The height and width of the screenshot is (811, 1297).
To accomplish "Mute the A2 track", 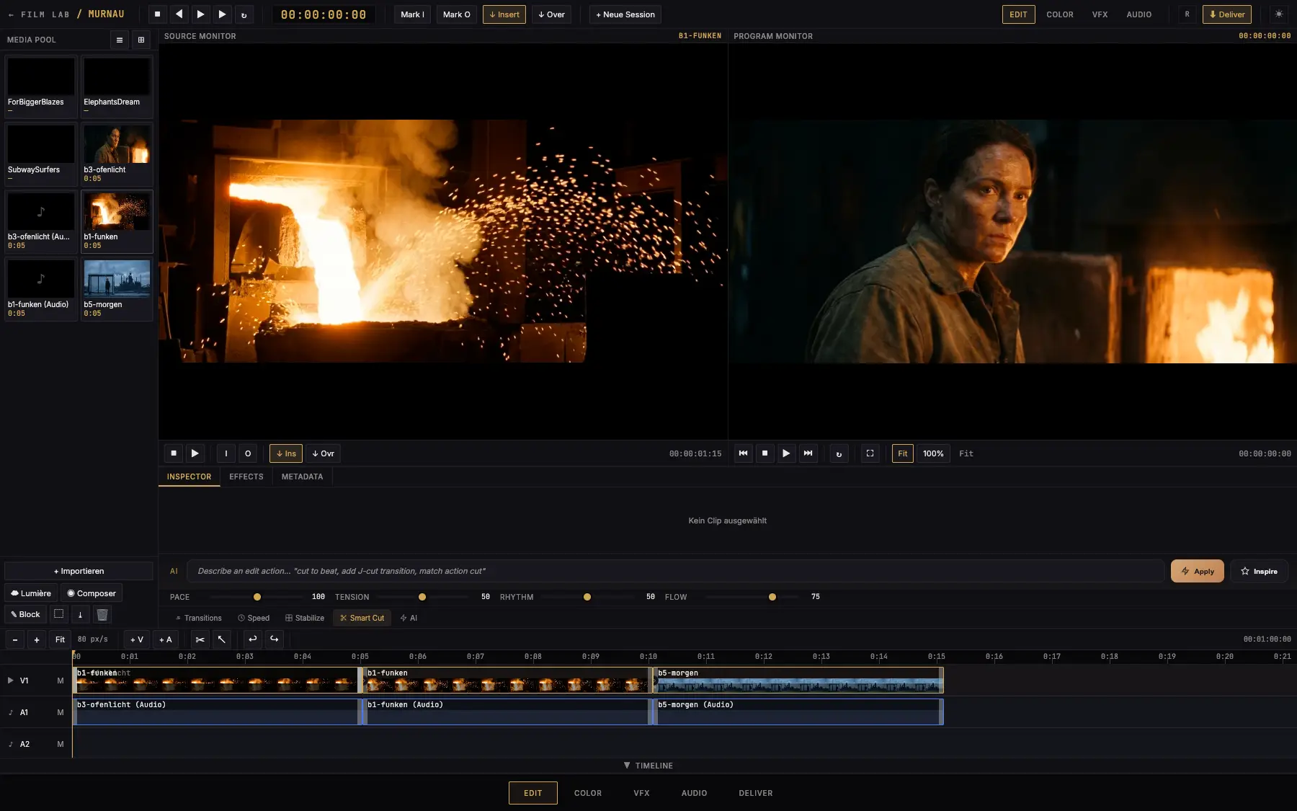I will coord(61,744).
